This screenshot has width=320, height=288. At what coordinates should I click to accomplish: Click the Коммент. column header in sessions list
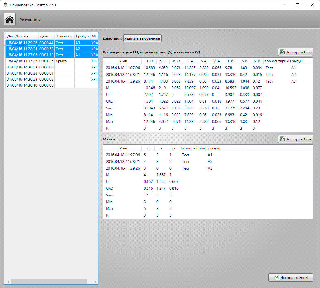65,36
